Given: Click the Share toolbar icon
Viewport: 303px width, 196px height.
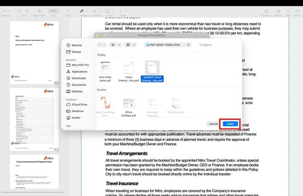Looking at the screenshot, I should click(298, 11).
